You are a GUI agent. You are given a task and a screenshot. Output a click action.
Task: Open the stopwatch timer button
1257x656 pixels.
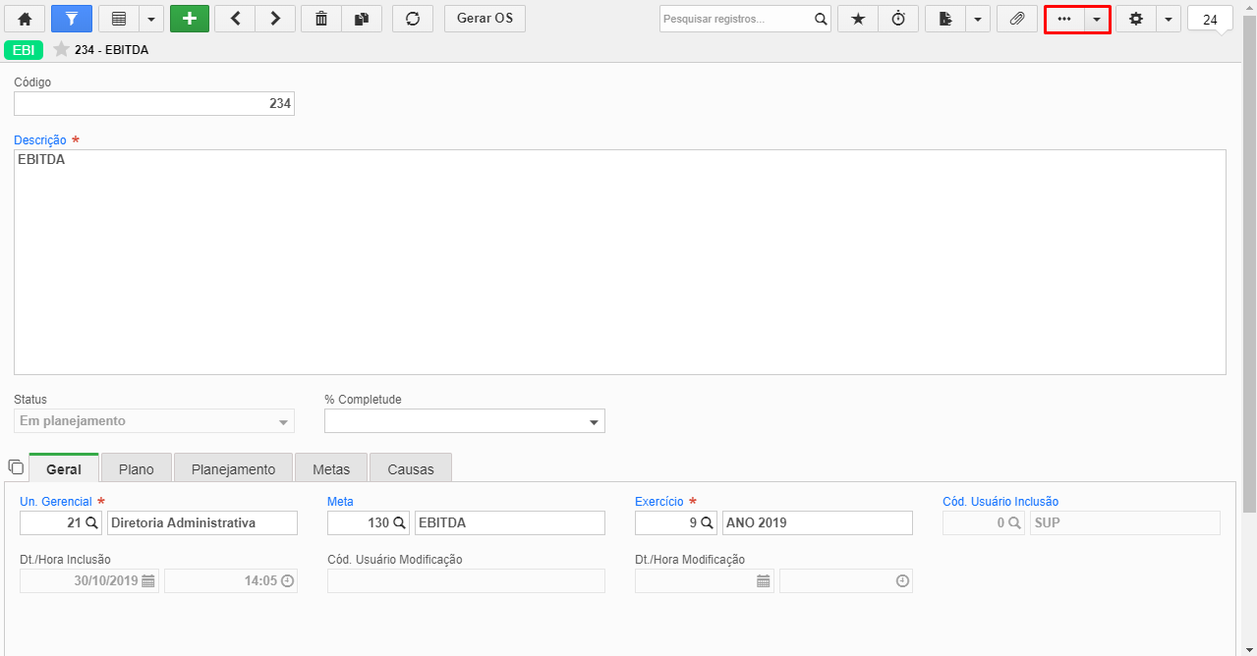coord(898,19)
